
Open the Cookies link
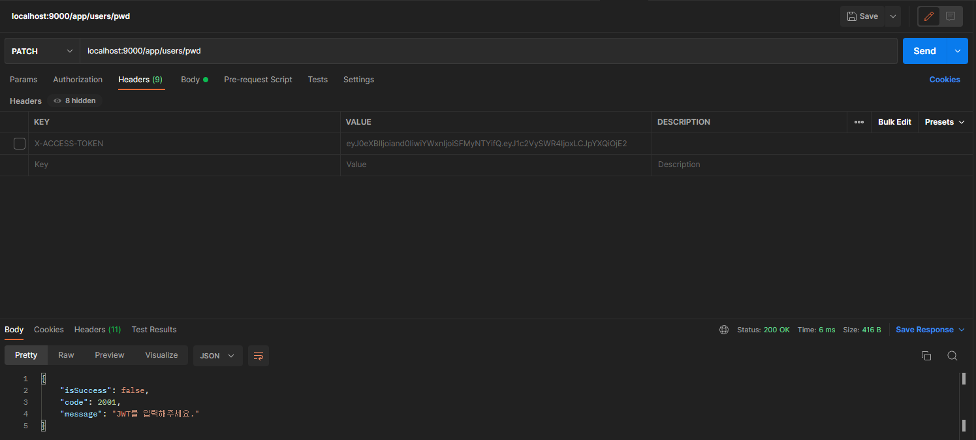click(945, 80)
